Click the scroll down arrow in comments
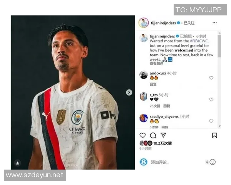231x185 pixels. 220,126
